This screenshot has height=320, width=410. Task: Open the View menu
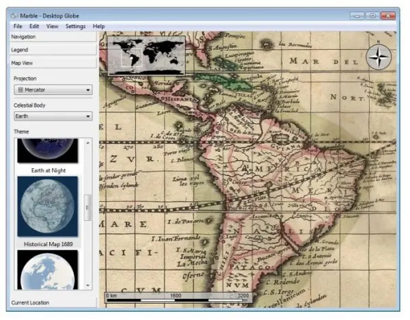[53, 26]
